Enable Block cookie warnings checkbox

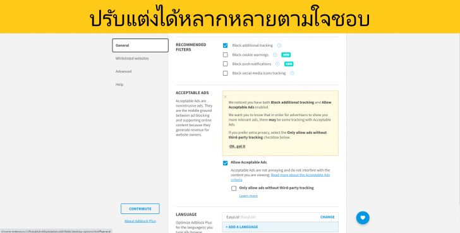[x=226, y=55]
